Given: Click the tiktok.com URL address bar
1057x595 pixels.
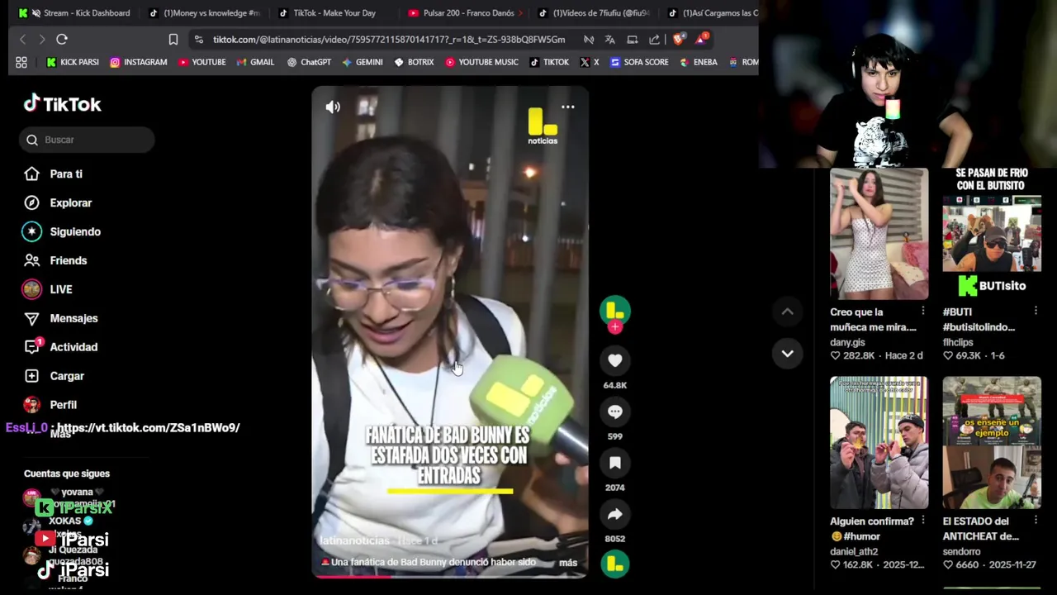Looking at the screenshot, I should pyautogui.click(x=388, y=39).
